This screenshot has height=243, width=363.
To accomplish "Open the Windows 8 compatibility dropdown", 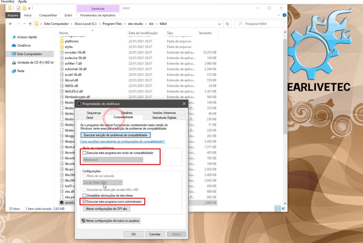I will pyautogui.click(x=113, y=160).
